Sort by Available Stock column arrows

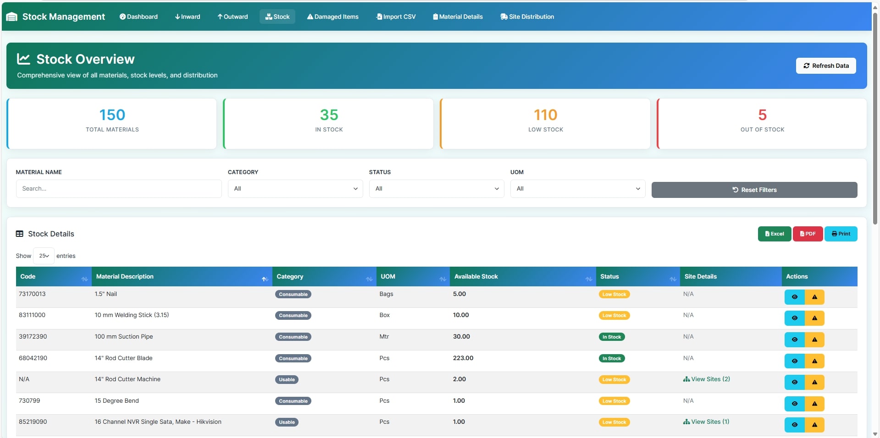pos(588,279)
